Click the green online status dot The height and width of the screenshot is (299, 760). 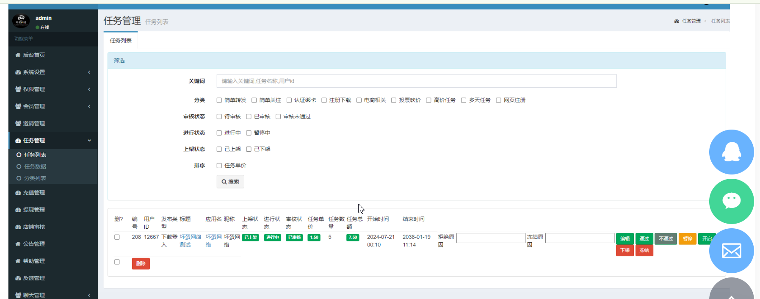(x=37, y=28)
